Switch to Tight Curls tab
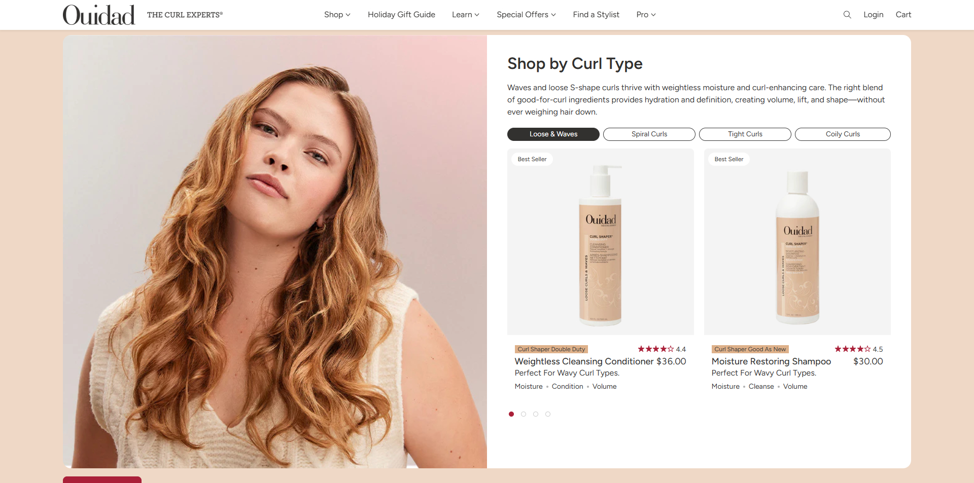 tap(745, 134)
